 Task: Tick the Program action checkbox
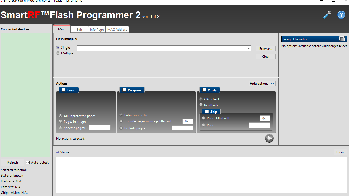point(124,90)
